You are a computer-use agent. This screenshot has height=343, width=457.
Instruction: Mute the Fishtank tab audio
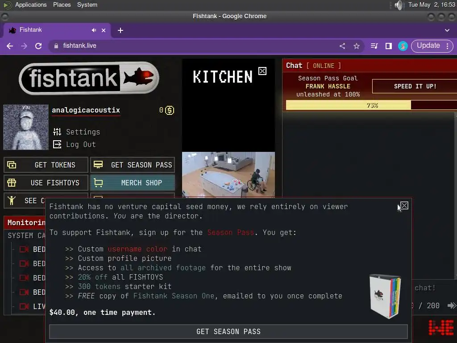click(94, 30)
